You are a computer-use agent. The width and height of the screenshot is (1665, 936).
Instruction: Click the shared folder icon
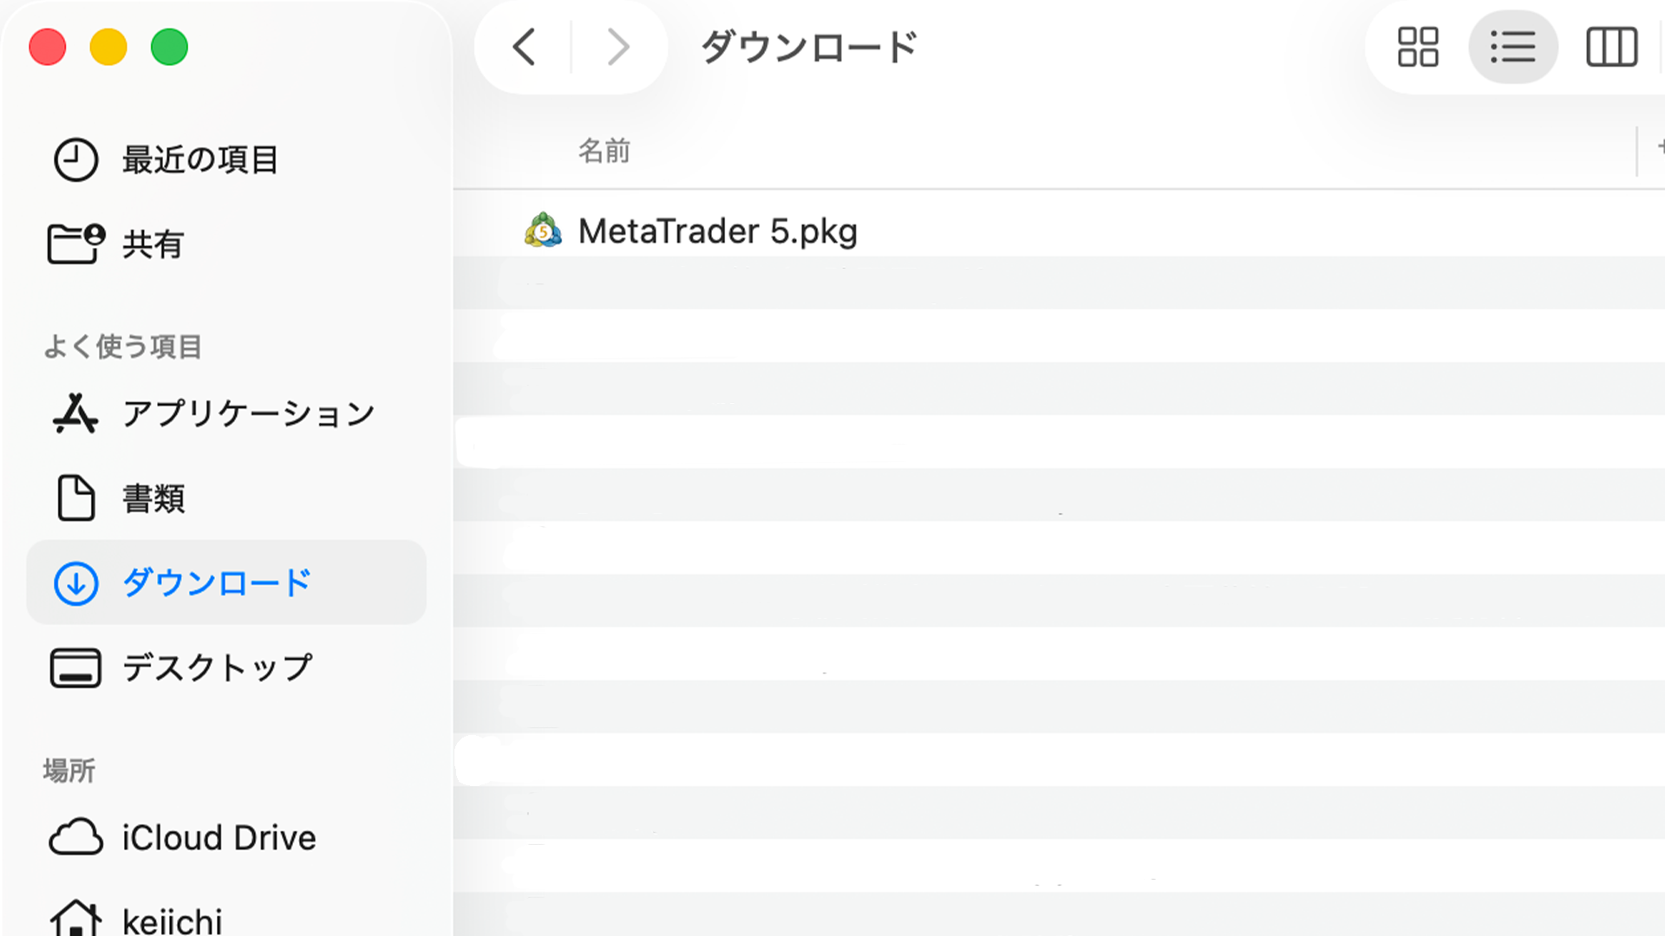(x=75, y=244)
